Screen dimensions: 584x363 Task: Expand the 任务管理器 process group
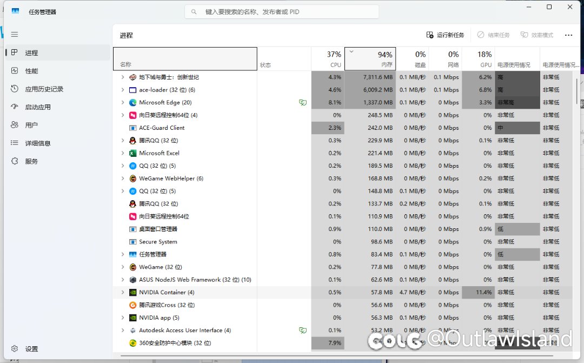pos(123,255)
